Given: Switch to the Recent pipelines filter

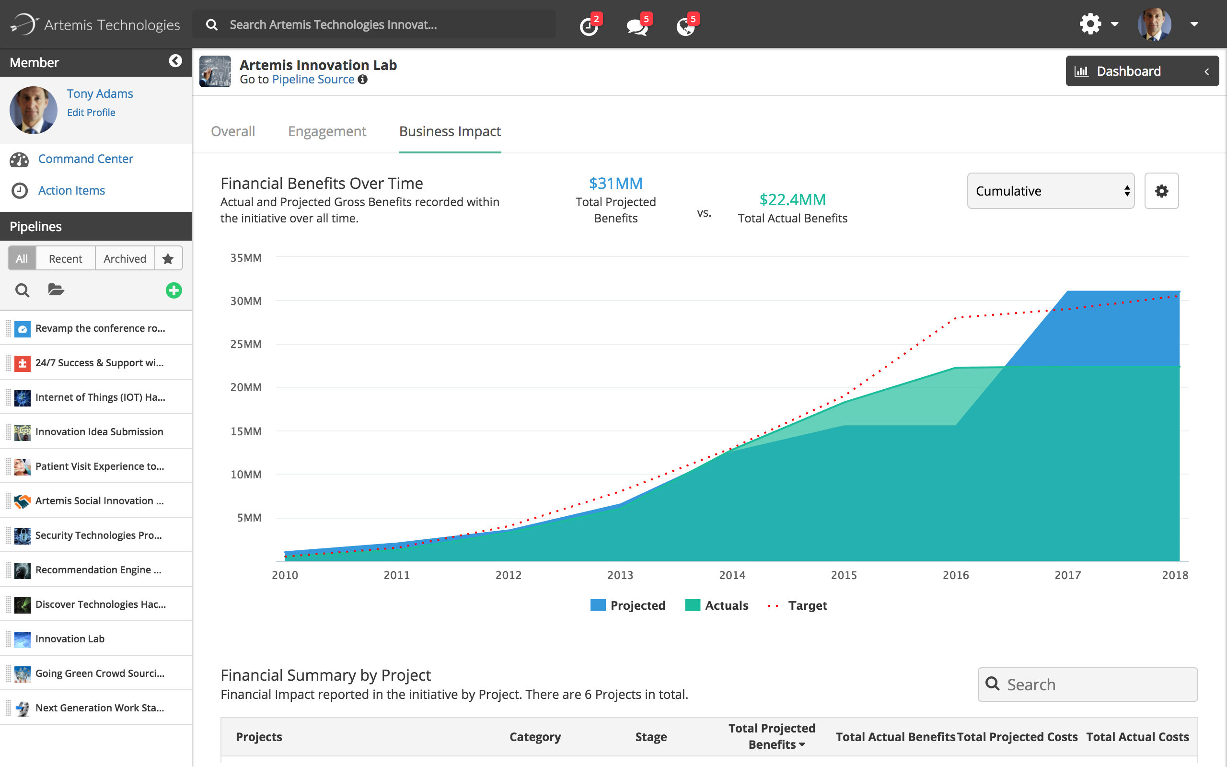Looking at the screenshot, I should (x=65, y=259).
